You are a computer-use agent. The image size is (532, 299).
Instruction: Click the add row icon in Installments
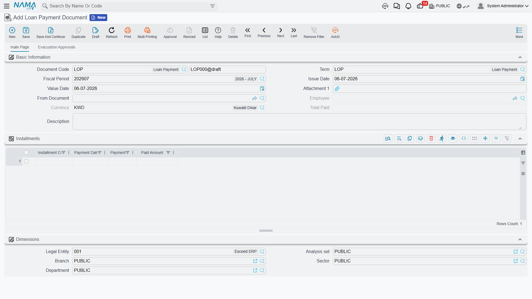pyautogui.click(x=399, y=138)
